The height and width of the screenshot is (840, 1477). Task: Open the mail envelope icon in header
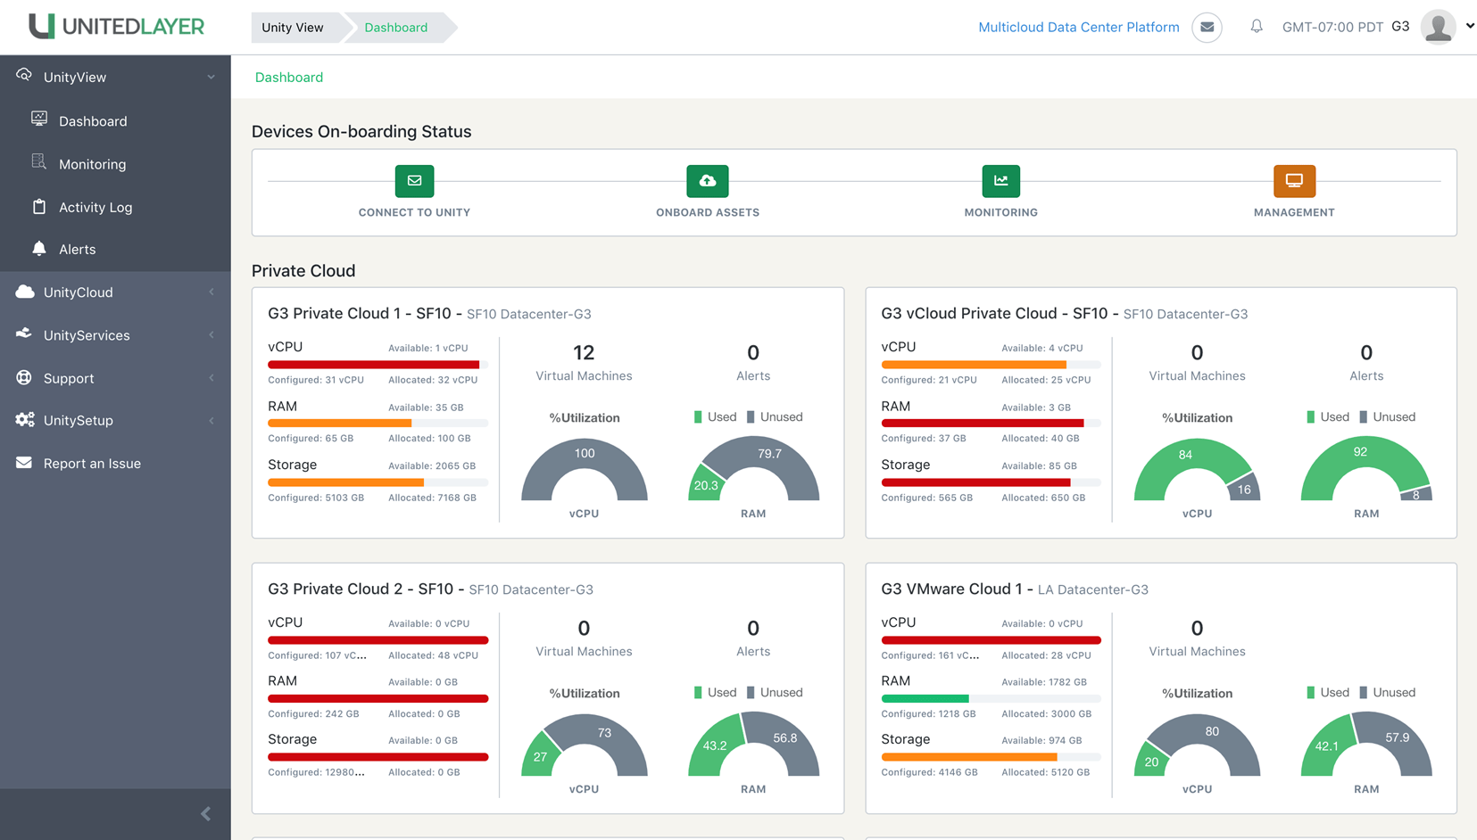1207,27
